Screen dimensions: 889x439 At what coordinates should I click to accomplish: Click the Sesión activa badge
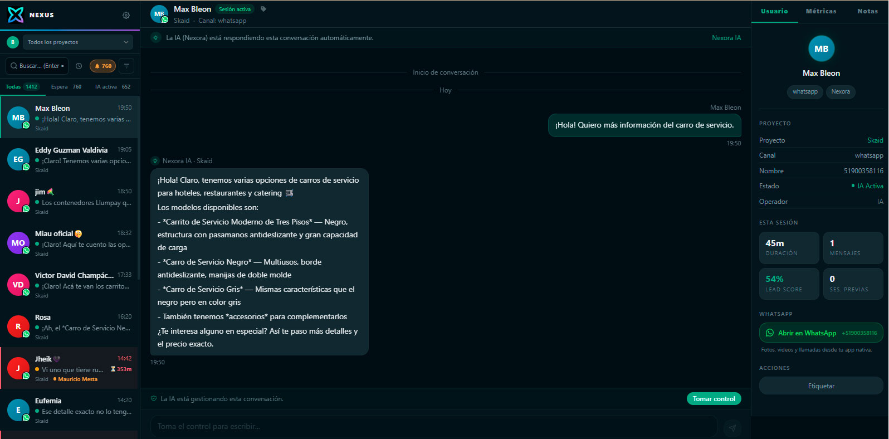[x=235, y=9]
